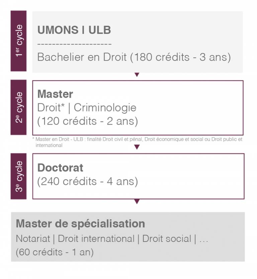Click Bachelier en Droit 180 crédits text
257x279 pixels.
134,57
